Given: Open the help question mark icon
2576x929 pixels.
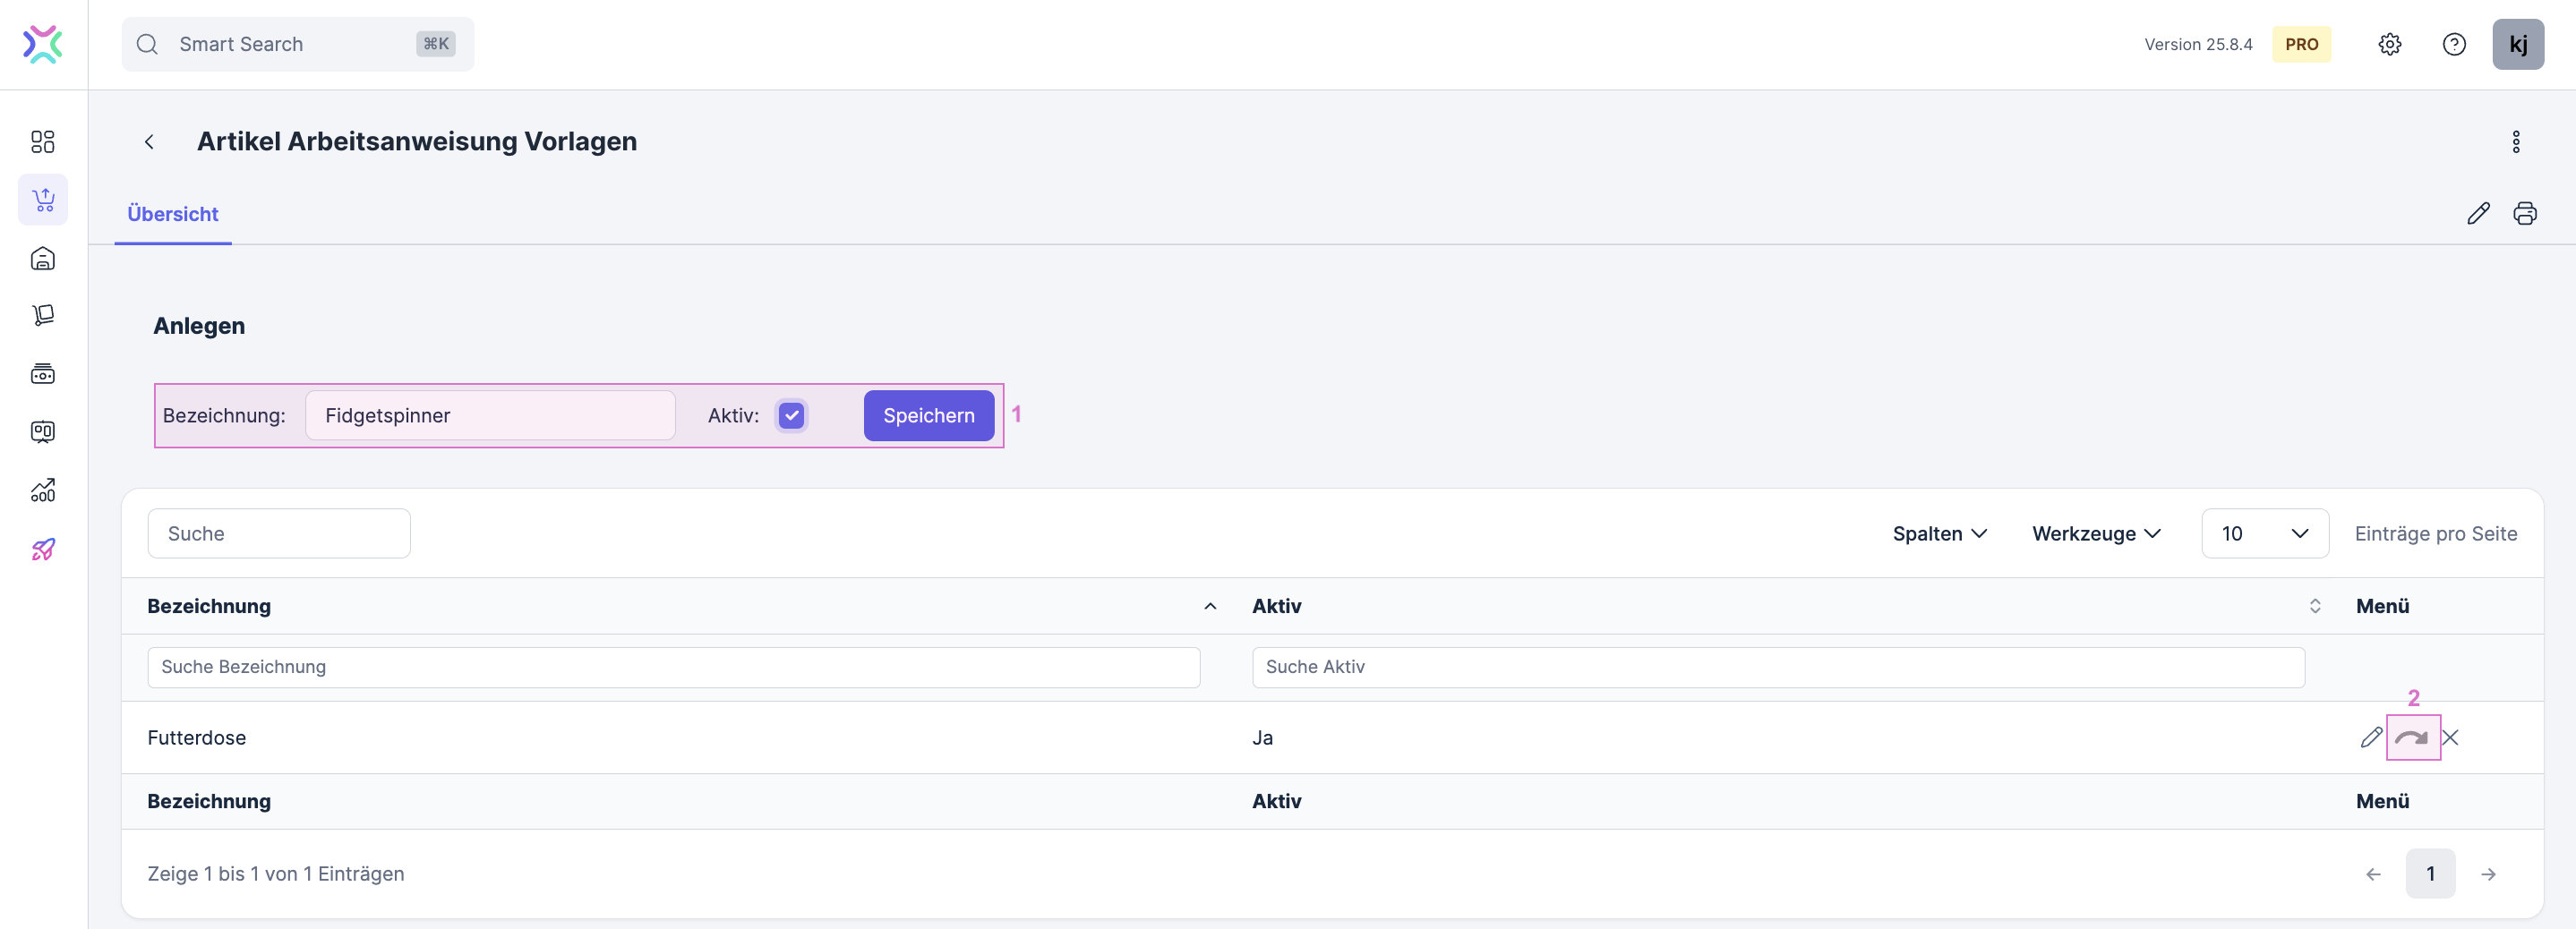Looking at the screenshot, I should coord(2453,44).
